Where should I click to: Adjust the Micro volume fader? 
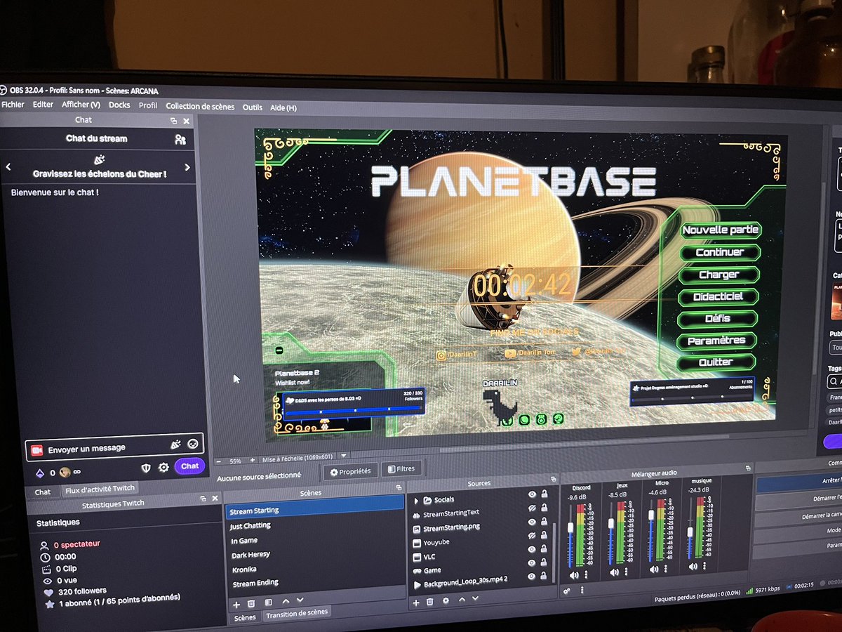650,514
